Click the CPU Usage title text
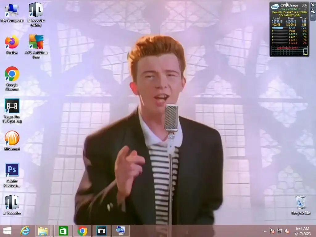 (x=289, y=5)
